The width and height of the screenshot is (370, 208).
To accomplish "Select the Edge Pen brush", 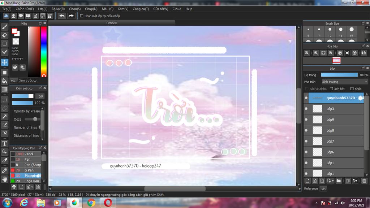I will pyautogui.click(x=26, y=181).
